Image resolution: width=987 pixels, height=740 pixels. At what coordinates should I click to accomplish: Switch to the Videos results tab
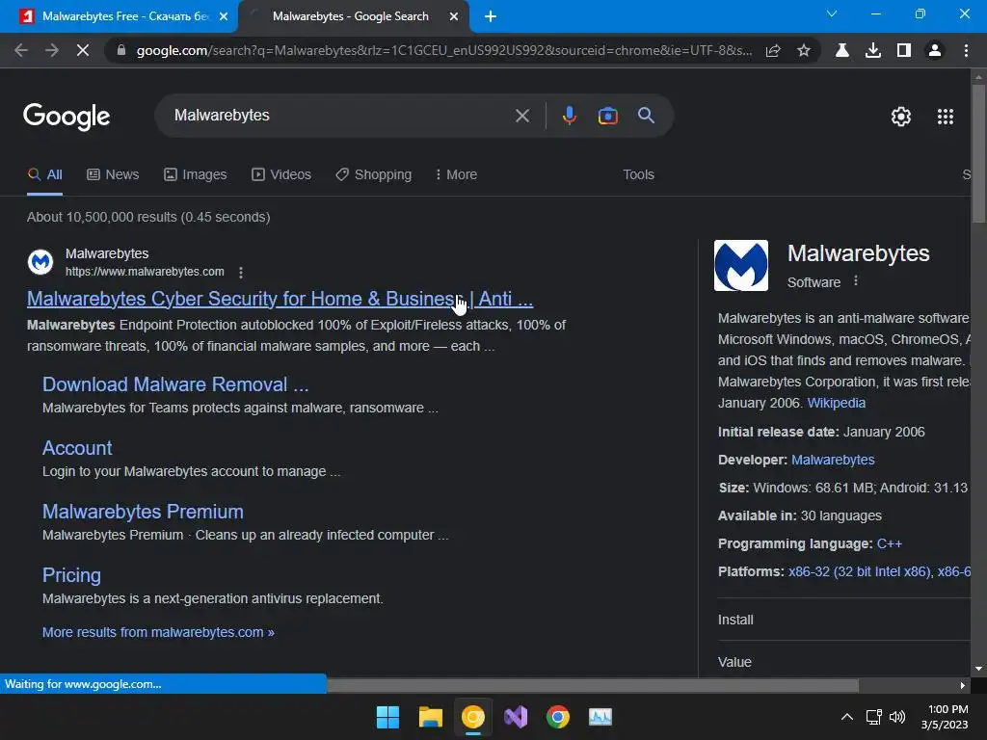coord(281,174)
